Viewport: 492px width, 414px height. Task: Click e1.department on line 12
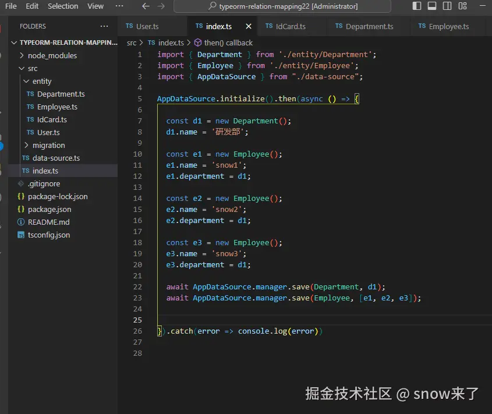point(195,176)
